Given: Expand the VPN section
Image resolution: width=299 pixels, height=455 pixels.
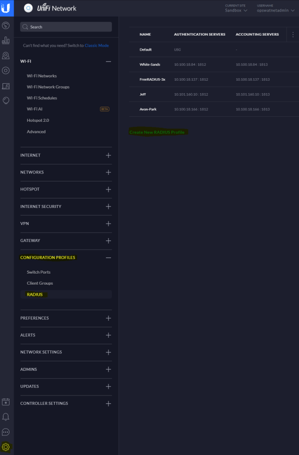Looking at the screenshot, I should click(x=108, y=223).
